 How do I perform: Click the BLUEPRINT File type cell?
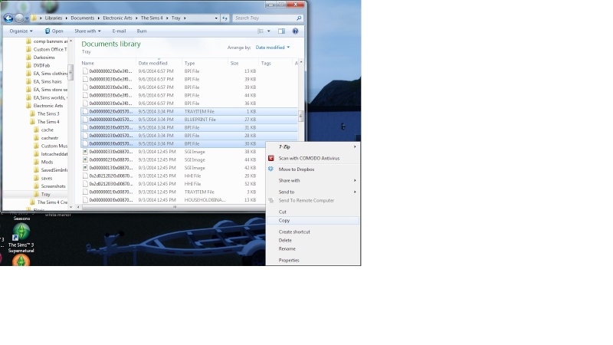coord(200,120)
